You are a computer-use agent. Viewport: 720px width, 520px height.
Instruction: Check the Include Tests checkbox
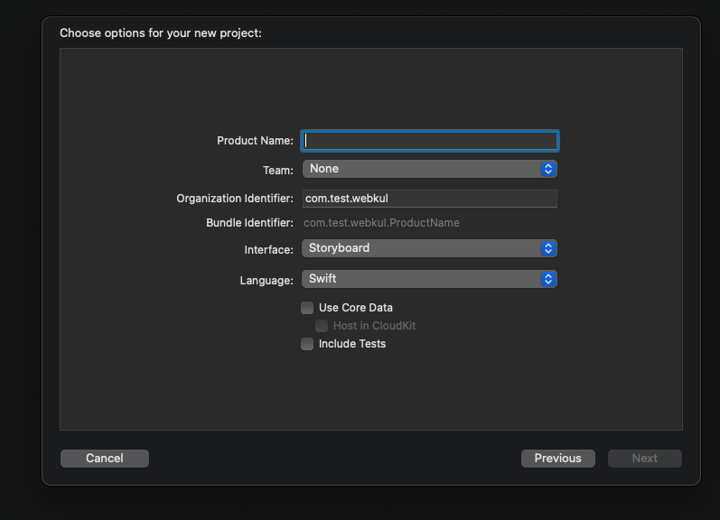pos(307,344)
